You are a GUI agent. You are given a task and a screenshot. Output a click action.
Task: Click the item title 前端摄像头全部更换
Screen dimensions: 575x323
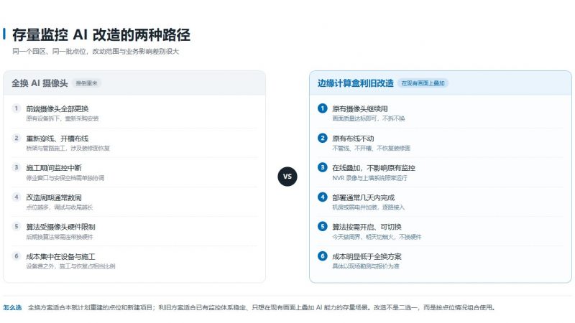coord(57,109)
